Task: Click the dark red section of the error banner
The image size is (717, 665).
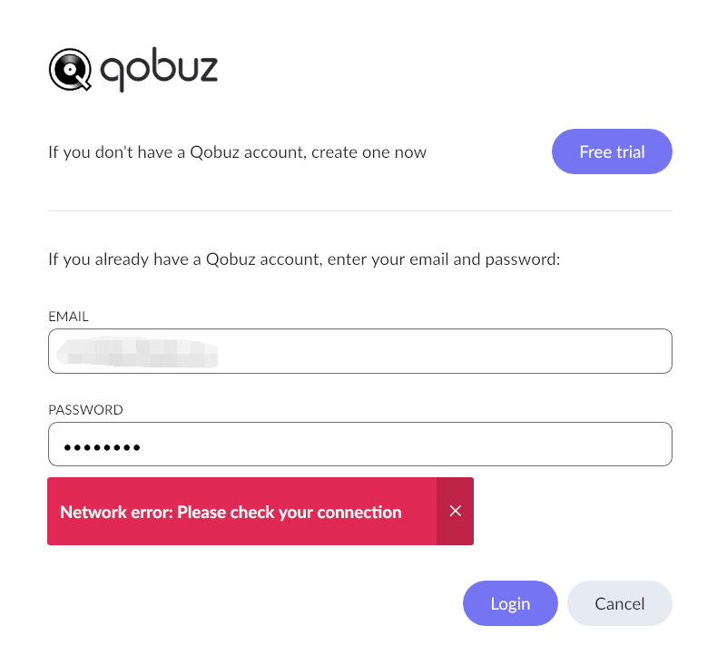Action: pos(455,512)
